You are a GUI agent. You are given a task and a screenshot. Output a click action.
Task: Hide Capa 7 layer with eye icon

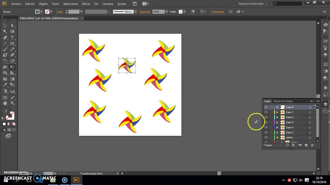click(x=266, y=112)
